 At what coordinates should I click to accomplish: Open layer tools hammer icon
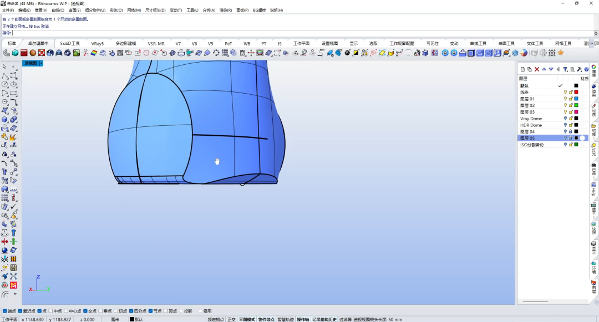[580, 69]
